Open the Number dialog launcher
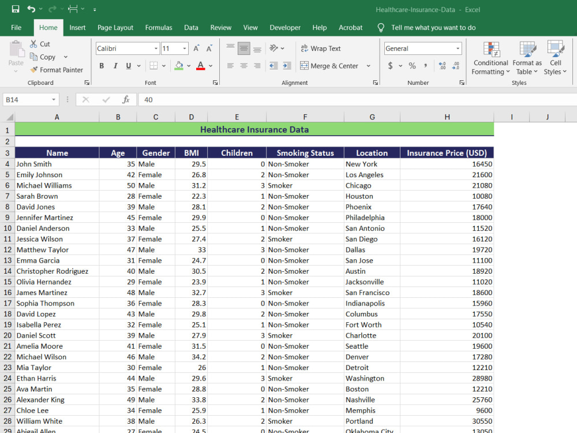This screenshot has width=577, height=433. (462, 83)
